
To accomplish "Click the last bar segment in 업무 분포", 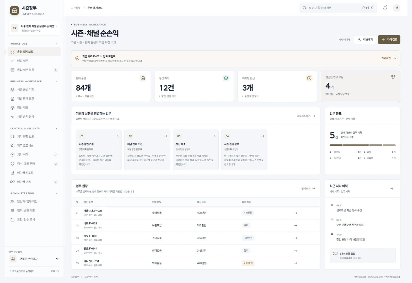I will (389, 145).
